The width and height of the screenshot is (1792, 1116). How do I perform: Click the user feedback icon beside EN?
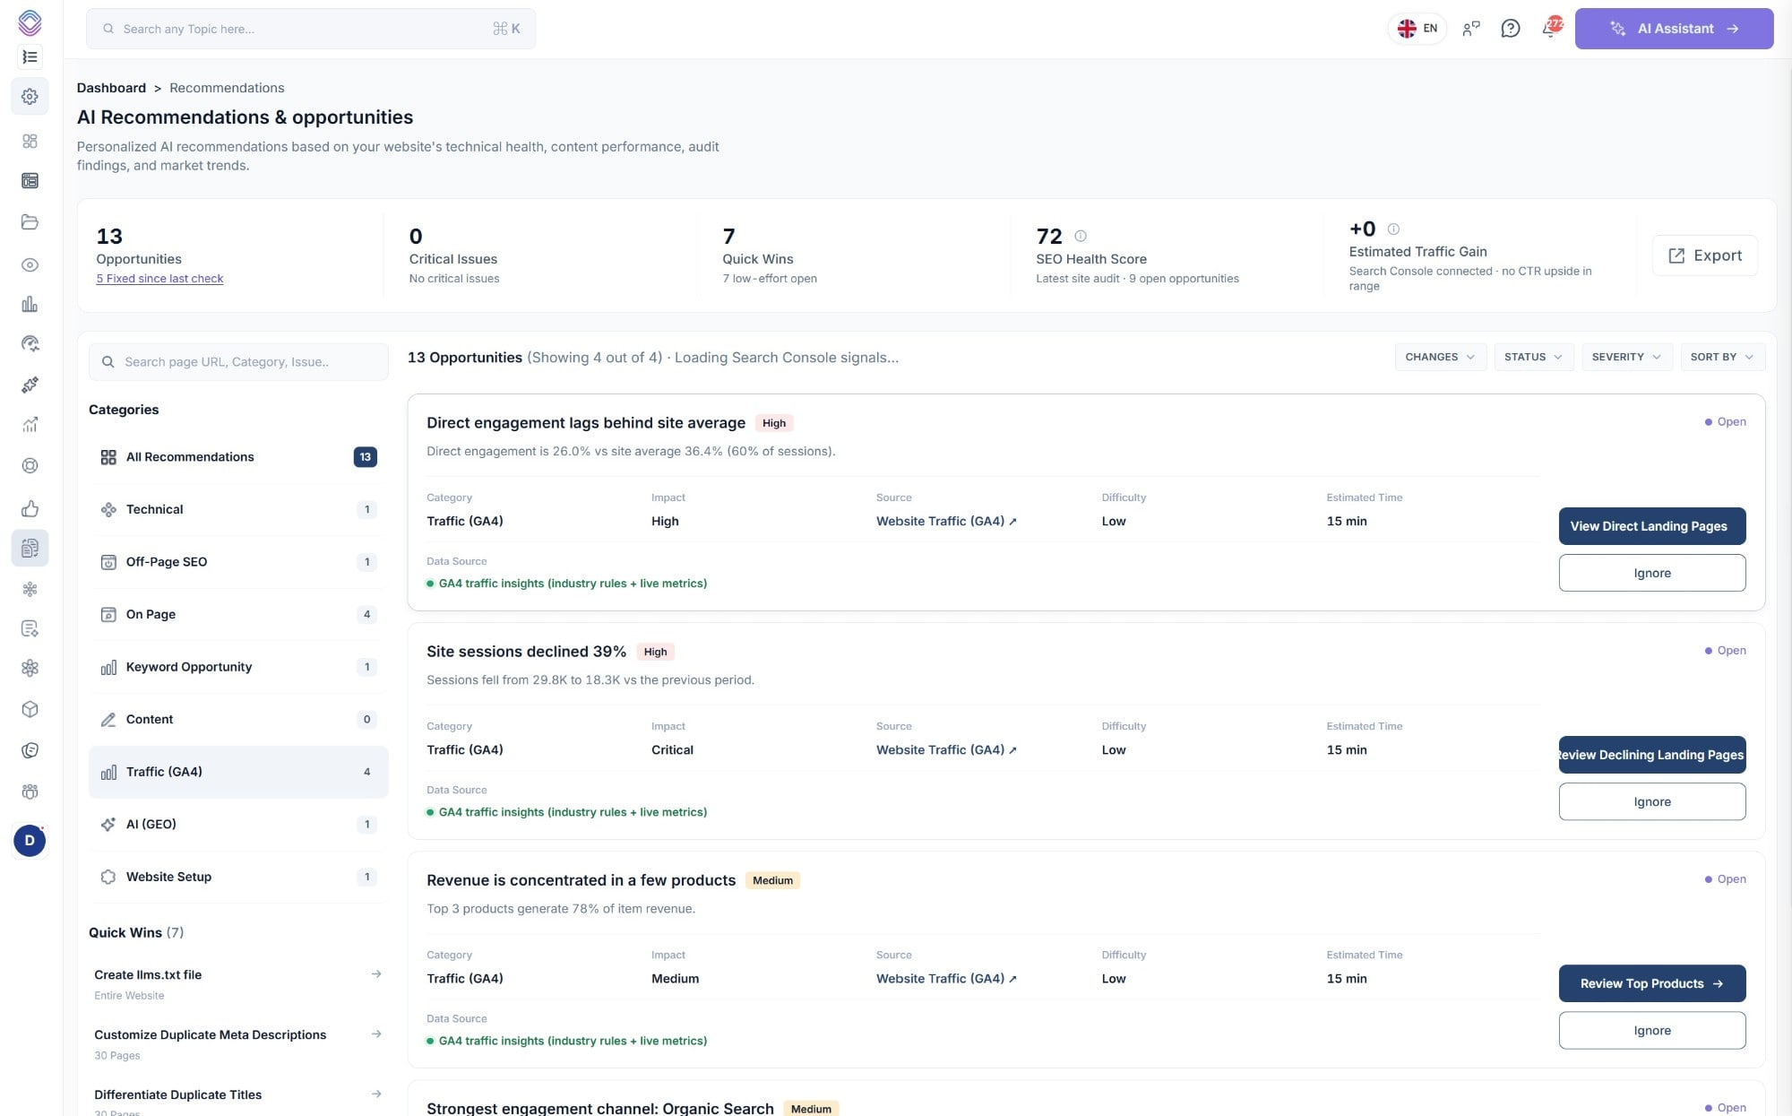[x=1470, y=29]
